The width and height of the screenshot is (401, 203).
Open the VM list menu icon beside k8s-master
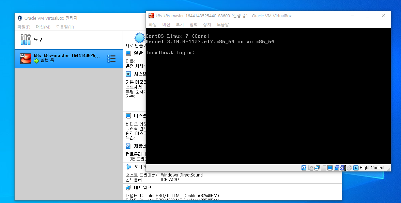111,59
